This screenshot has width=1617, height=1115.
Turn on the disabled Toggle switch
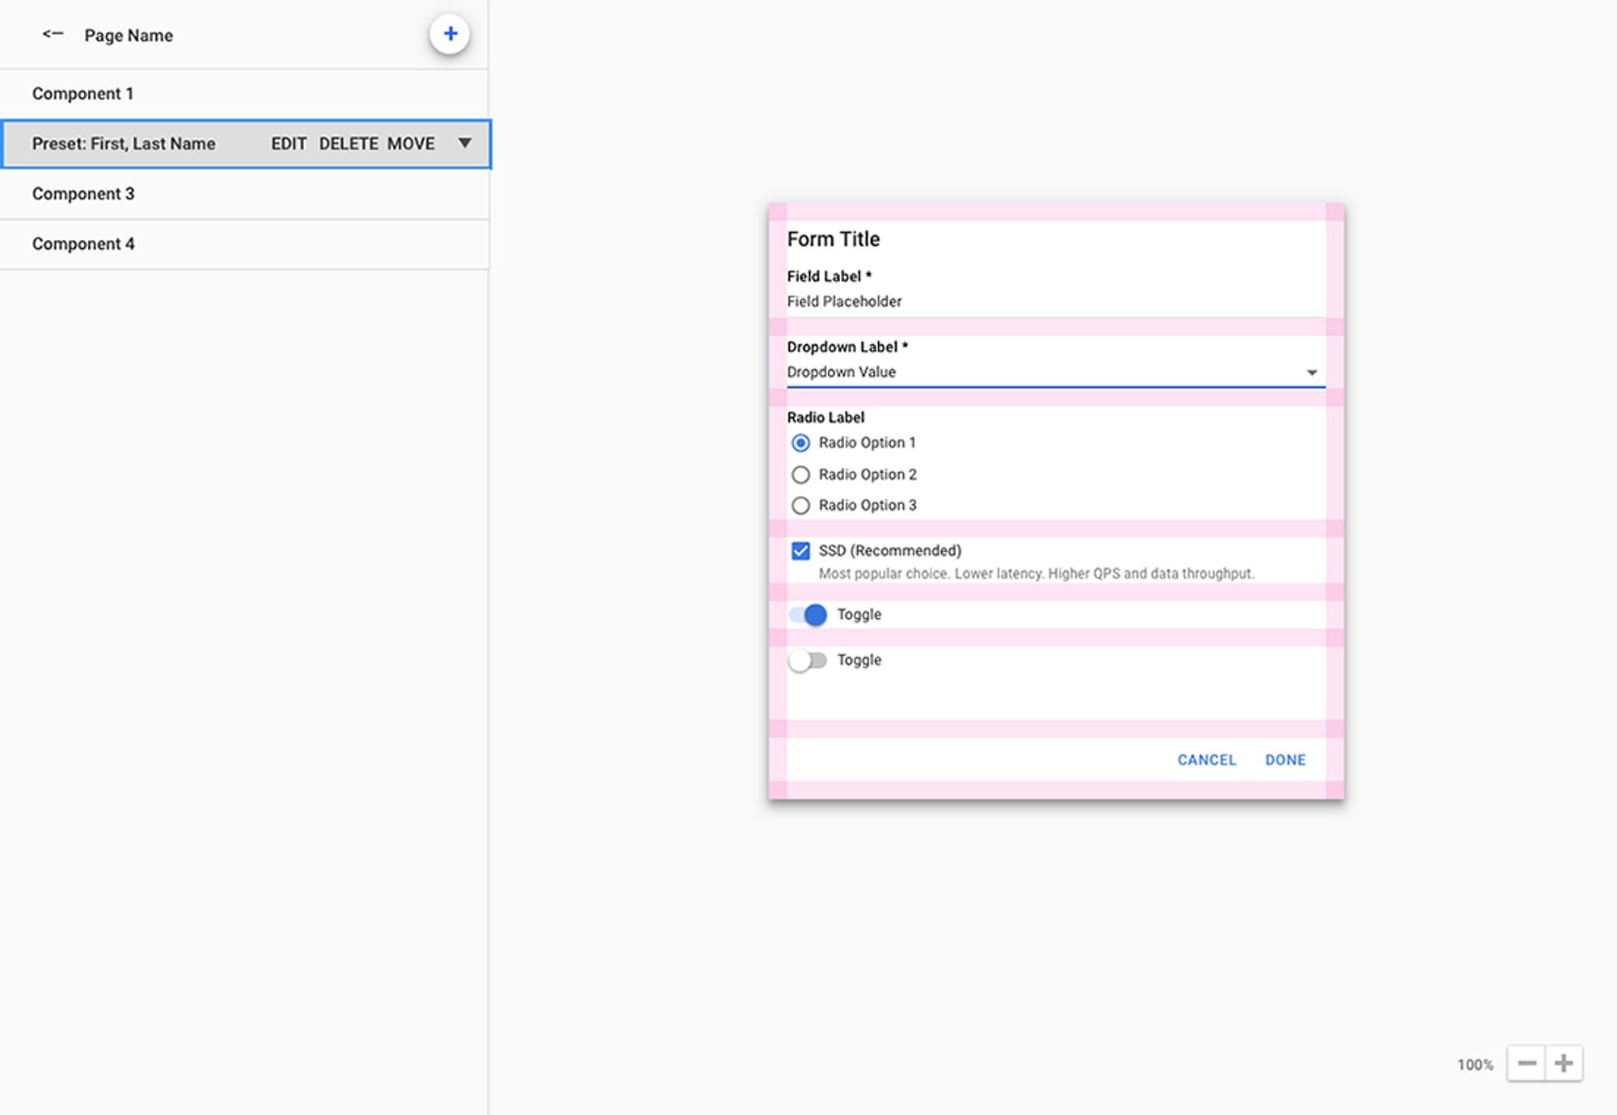coord(808,660)
